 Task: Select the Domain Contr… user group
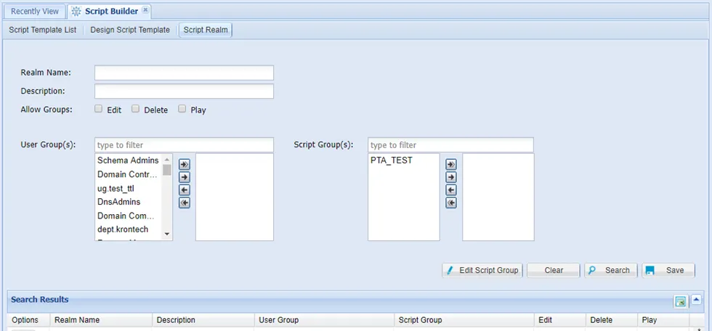click(128, 174)
